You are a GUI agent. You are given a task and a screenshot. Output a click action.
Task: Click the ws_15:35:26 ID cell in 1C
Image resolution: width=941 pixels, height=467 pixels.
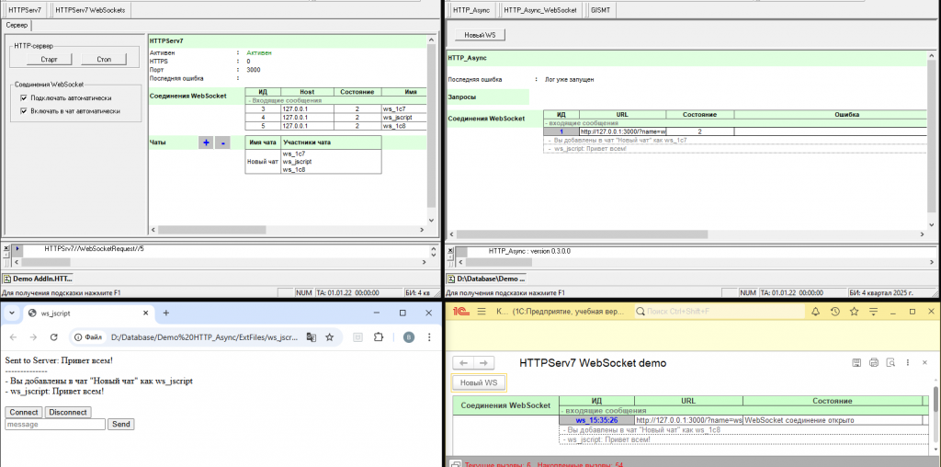596,420
